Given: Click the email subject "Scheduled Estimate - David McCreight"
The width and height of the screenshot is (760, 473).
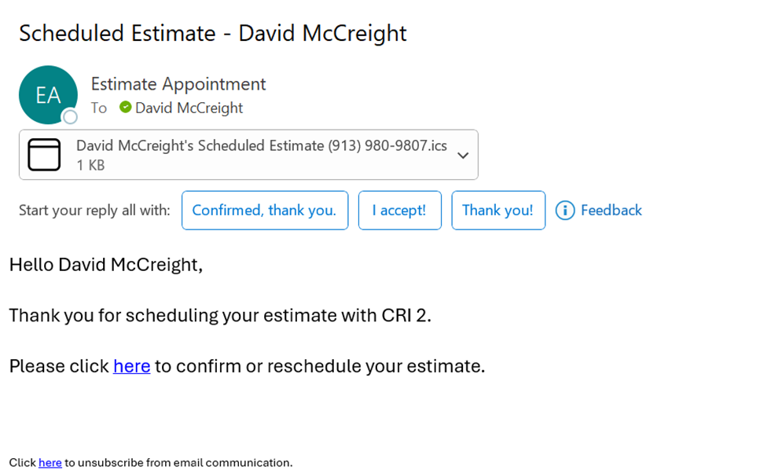Looking at the screenshot, I should point(212,33).
